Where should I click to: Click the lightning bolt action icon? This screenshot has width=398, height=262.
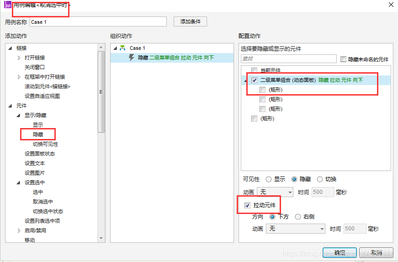click(132, 58)
